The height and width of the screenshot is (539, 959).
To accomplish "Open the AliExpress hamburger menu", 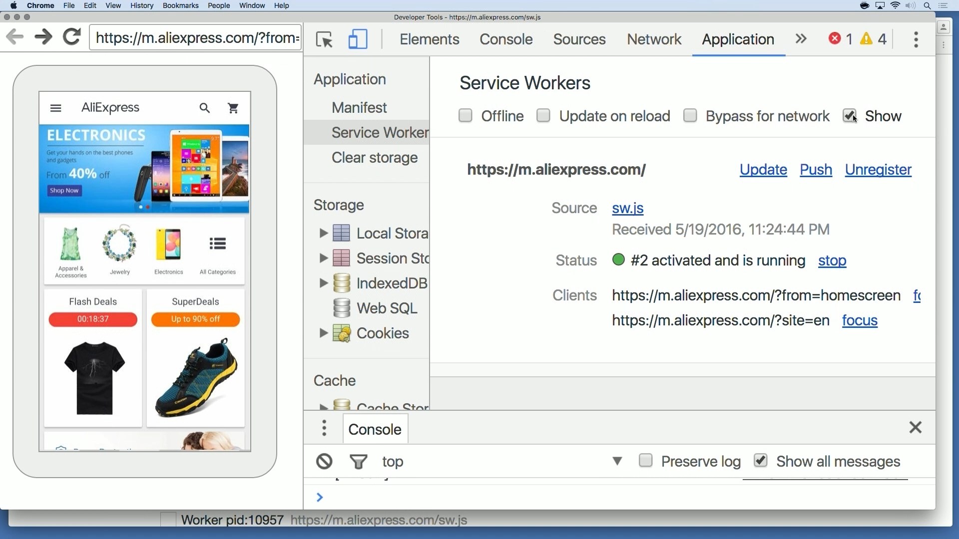I will point(56,108).
